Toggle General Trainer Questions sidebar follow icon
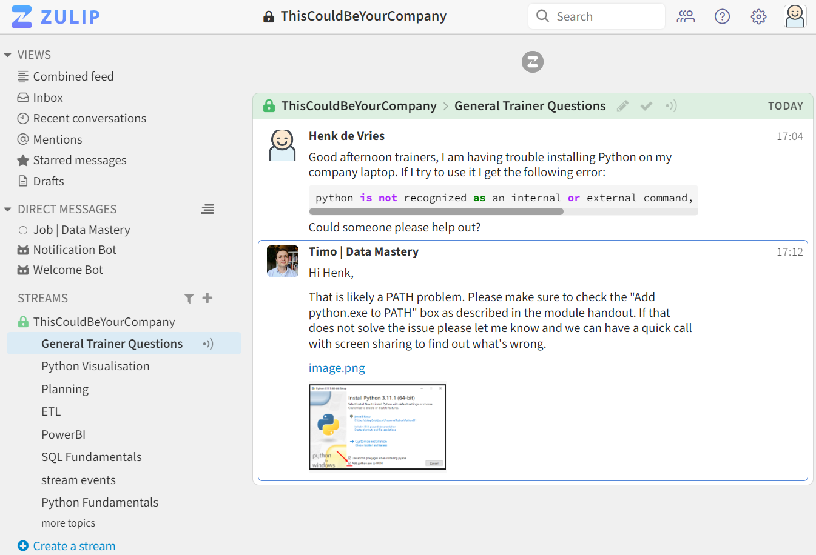The image size is (816, 555). click(208, 344)
